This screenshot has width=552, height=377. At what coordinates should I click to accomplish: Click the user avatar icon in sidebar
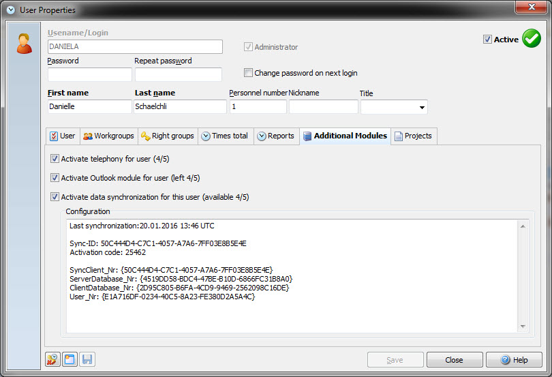(24, 43)
